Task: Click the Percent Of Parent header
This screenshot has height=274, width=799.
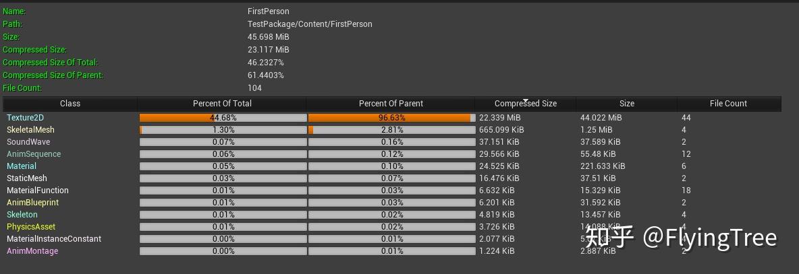Action: coord(391,104)
